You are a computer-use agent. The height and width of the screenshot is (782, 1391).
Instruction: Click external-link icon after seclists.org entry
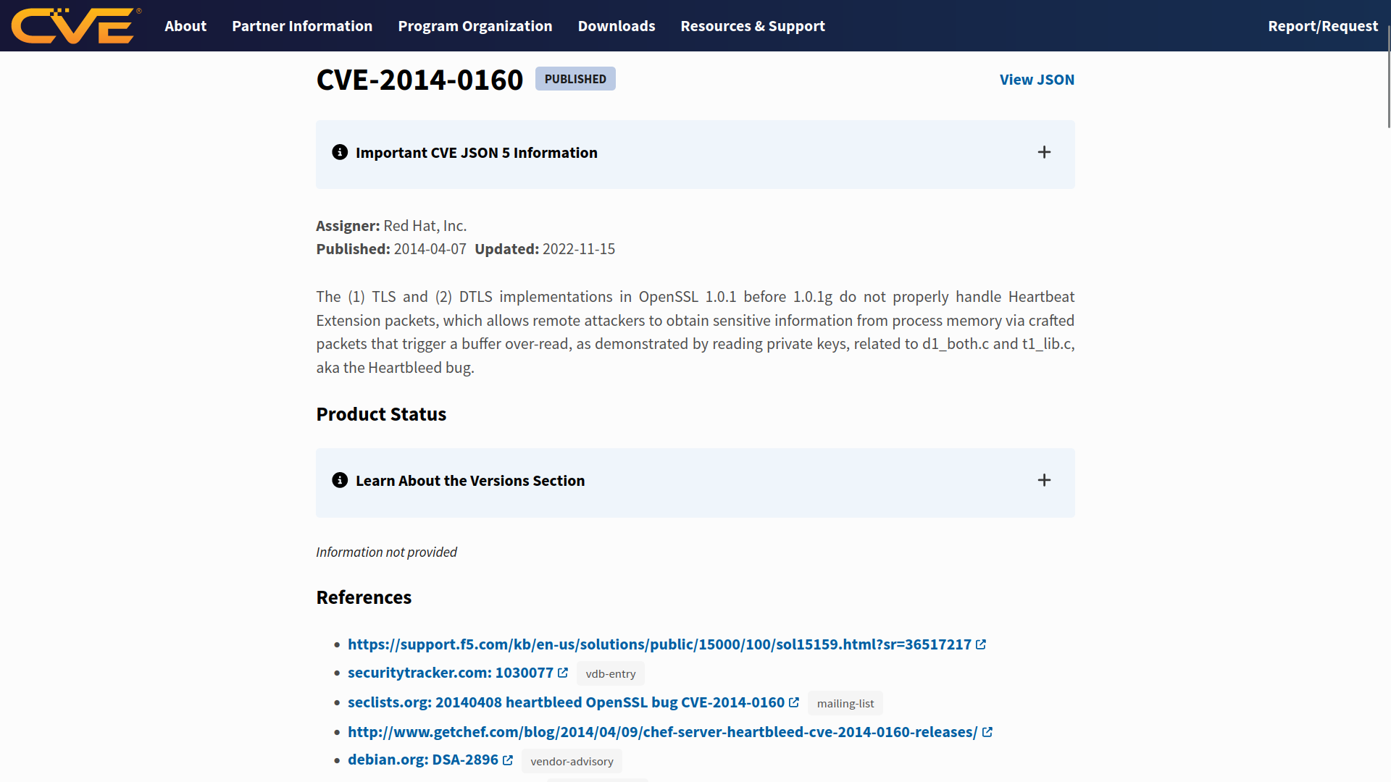pyautogui.click(x=794, y=702)
